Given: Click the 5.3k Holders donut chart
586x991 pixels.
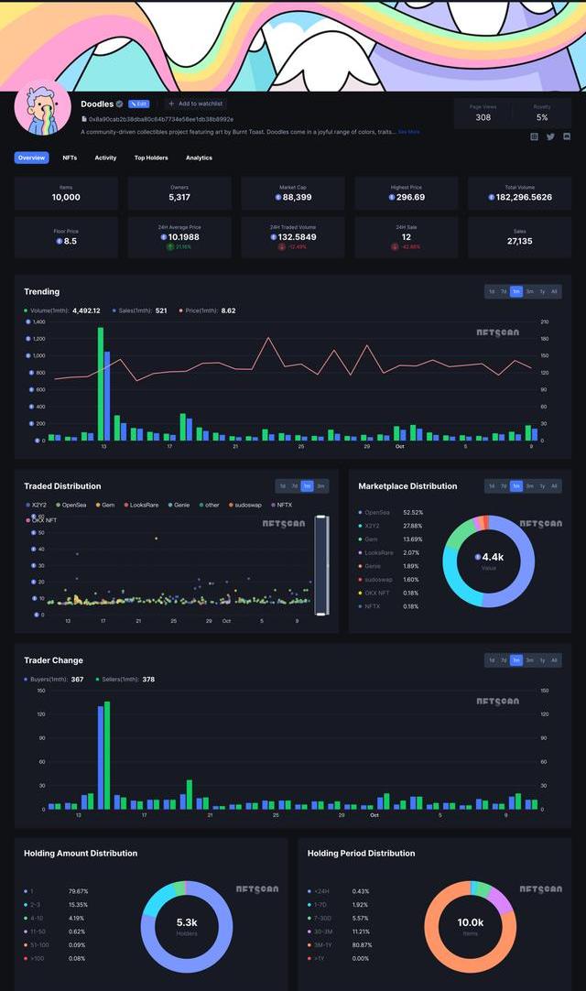Looking at the screenshot, I should click(187, 927).
